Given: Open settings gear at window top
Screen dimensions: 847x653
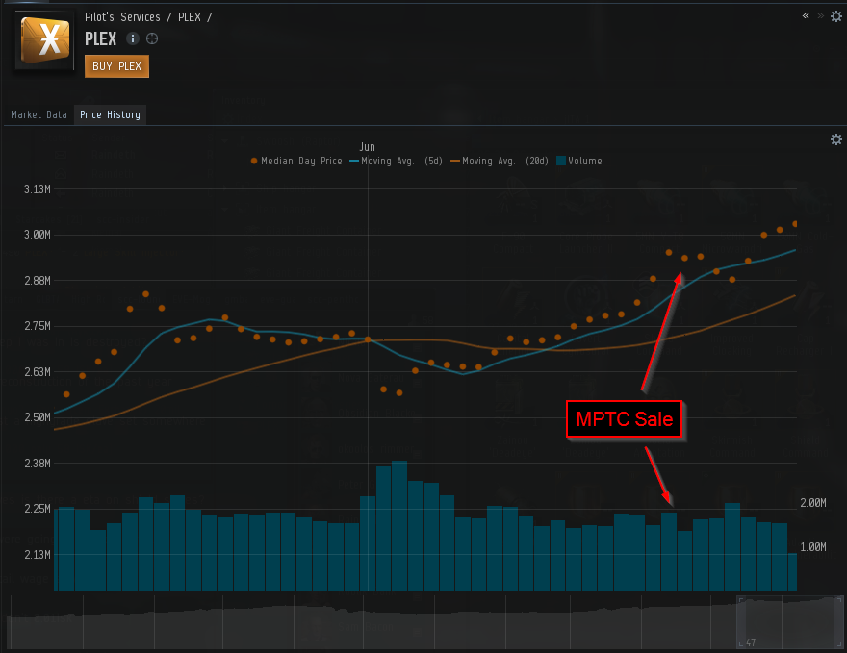Looking at the screenshot, I should (x=836, y=16).
